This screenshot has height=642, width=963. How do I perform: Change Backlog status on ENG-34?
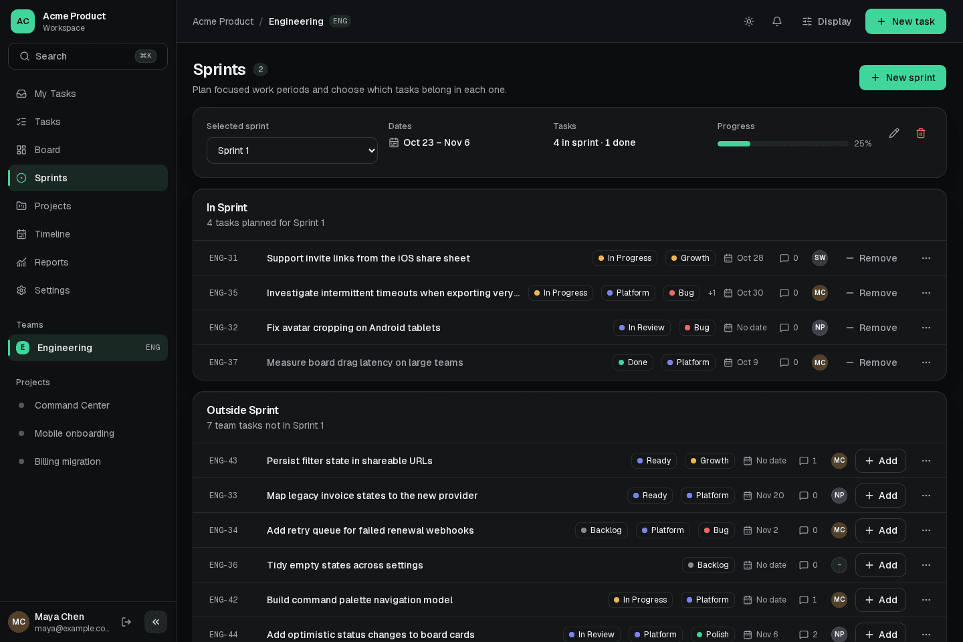(601, 530)
